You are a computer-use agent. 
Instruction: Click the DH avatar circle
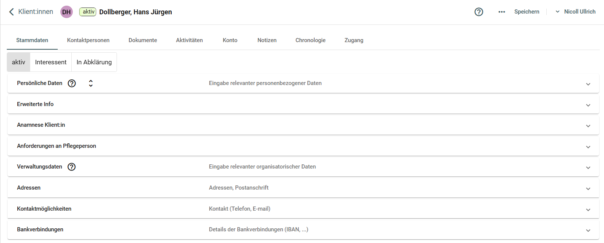point(66,12)
